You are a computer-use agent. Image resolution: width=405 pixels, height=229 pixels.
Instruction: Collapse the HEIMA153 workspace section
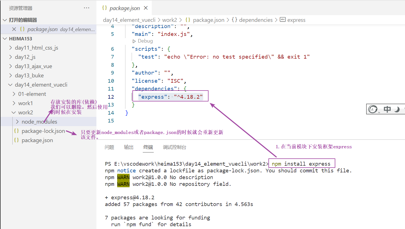point(5,39)
